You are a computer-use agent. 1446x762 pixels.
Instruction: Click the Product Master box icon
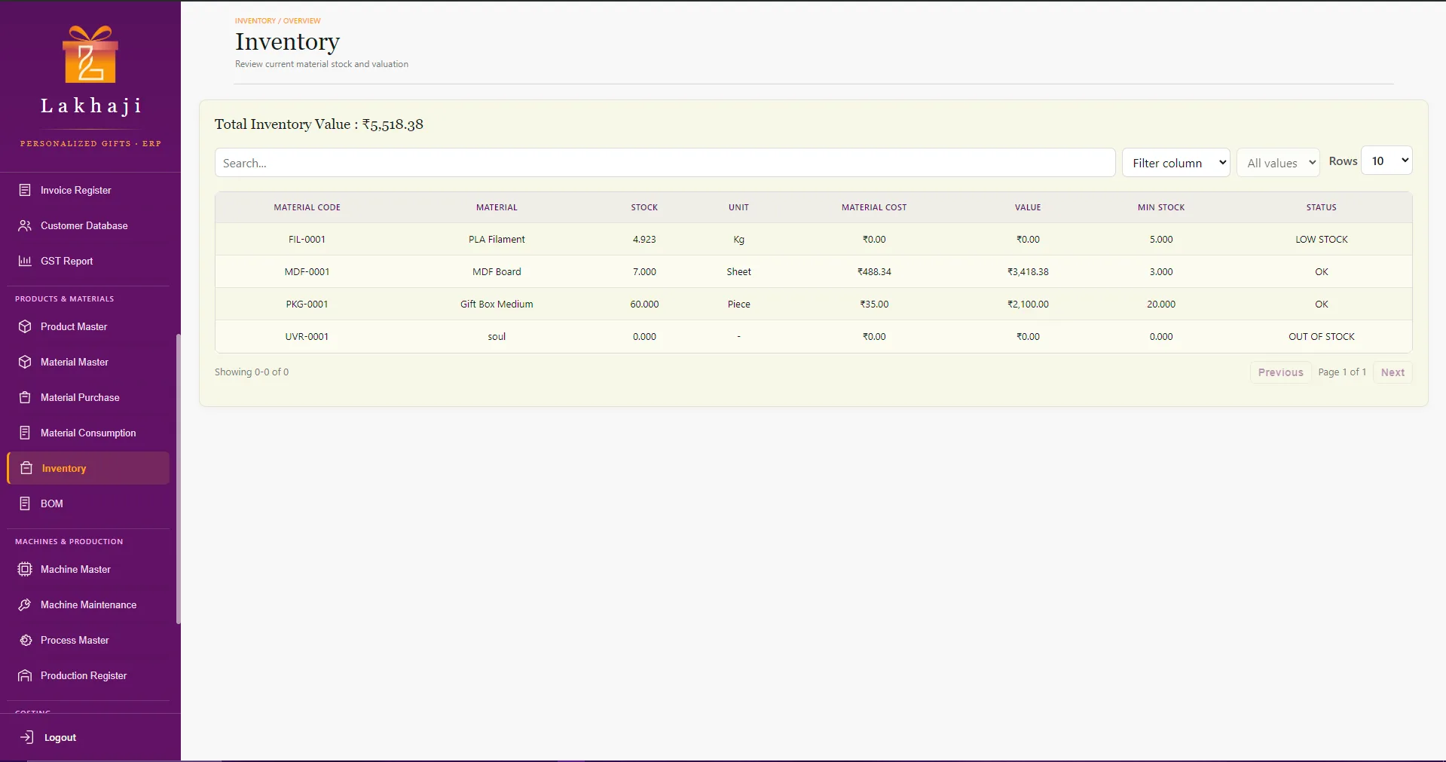coord(25,326)
